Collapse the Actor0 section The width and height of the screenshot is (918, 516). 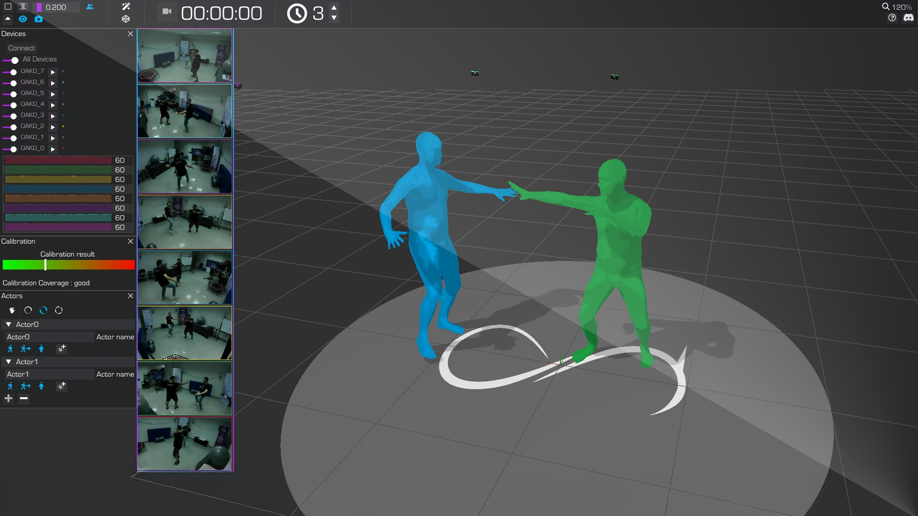pyautogui.click(x=8, y=324)
